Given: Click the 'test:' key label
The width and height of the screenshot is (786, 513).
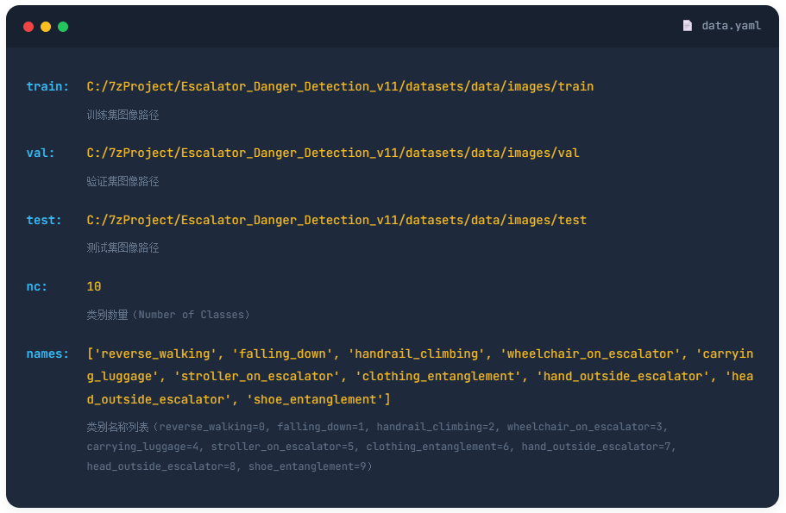Looking at the screenshot, I should (x=44, y=220).
